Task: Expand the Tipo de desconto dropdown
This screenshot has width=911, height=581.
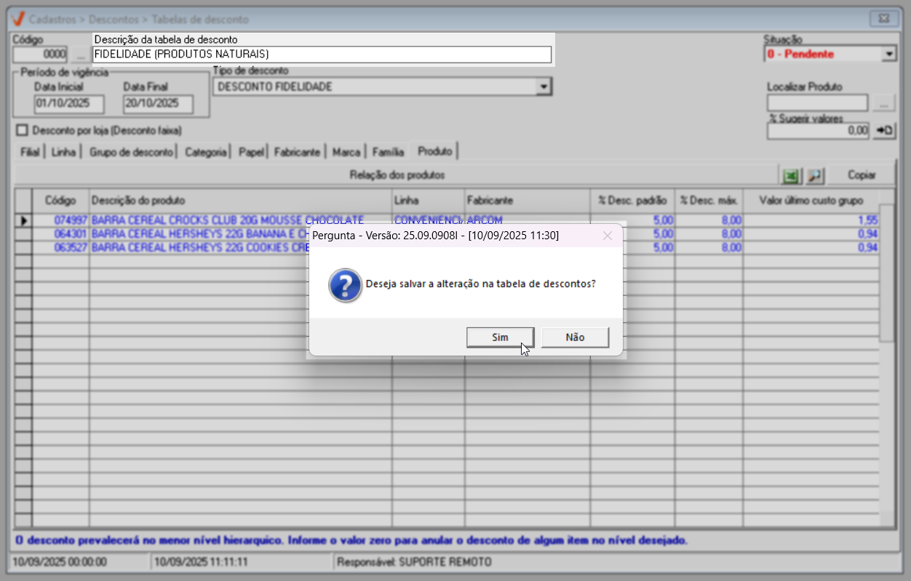Action: point(544,87)
